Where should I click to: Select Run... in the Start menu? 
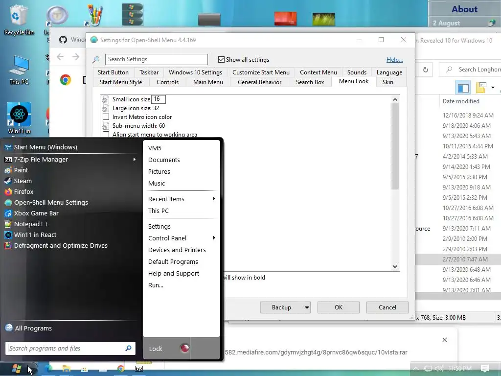[156, 285]
